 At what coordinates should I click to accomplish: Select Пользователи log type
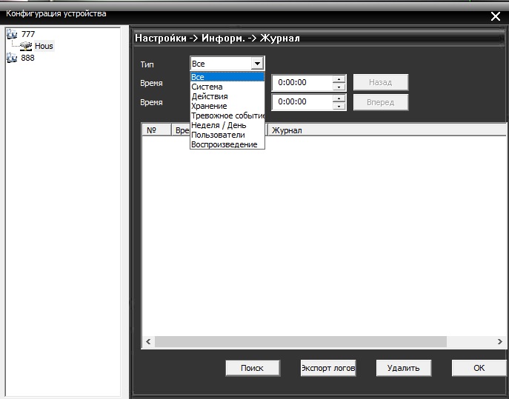click(218, 135)
